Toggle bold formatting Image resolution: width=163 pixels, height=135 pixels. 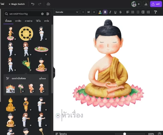pos(105,12)
